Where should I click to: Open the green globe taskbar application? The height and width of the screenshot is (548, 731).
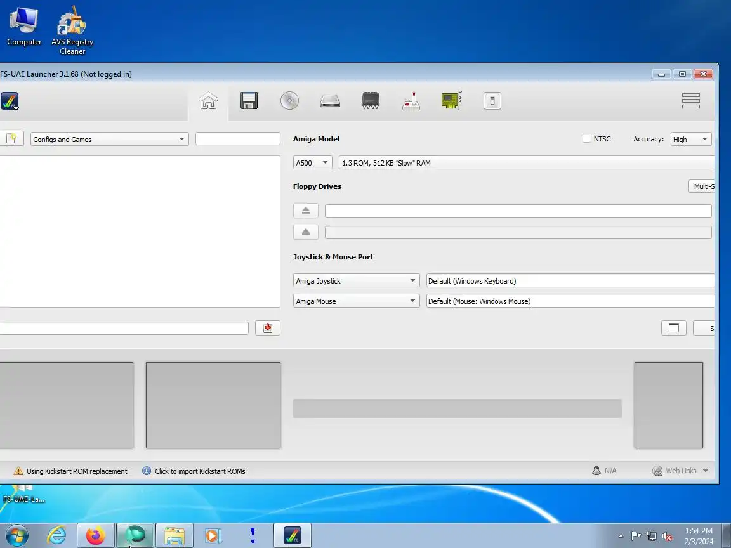135,535
